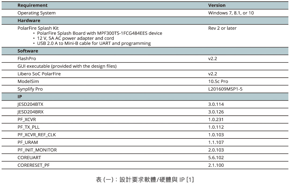The height and width of the screenshot is (184, 290).
Task: Select the JESD204BTX row label
Action: 30,104
